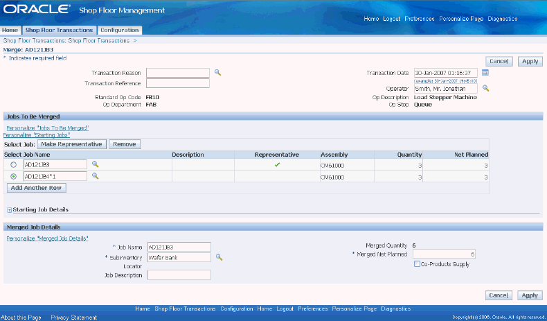The width and height of the screenshot is (547, 321).
Task: Click the Make Representative button
Action: coord(71,144)
